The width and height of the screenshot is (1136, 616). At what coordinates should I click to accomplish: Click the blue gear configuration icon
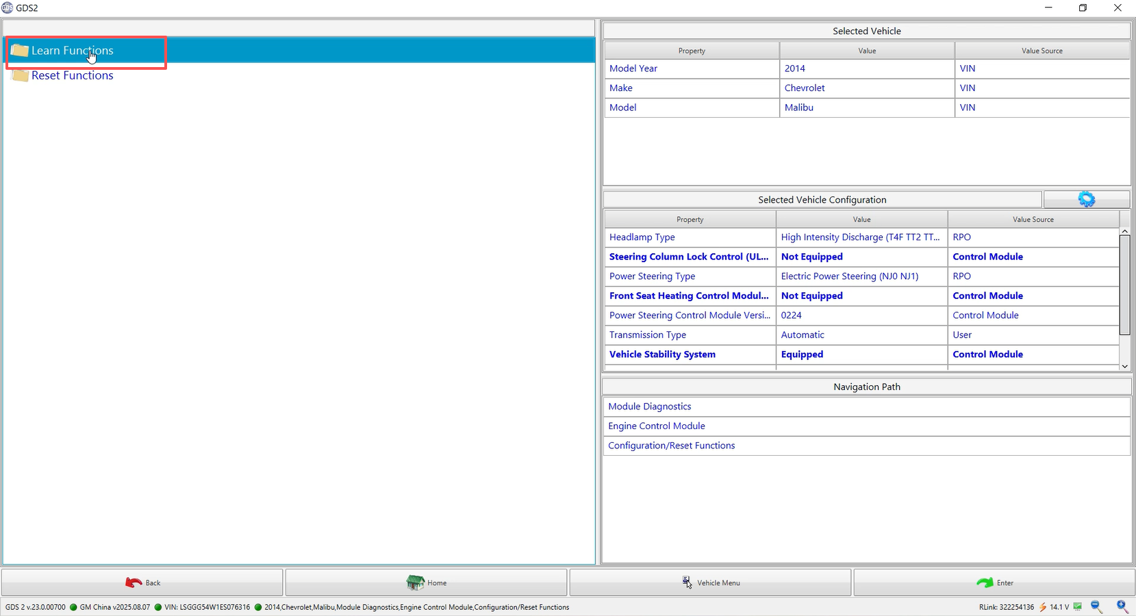tap(1086, 199)
